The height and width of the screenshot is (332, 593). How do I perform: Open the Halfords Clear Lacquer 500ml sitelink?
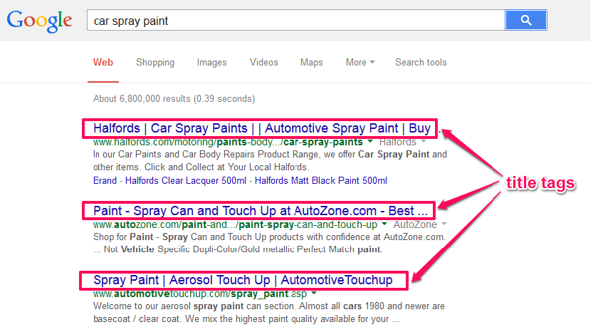pos(185,180)
